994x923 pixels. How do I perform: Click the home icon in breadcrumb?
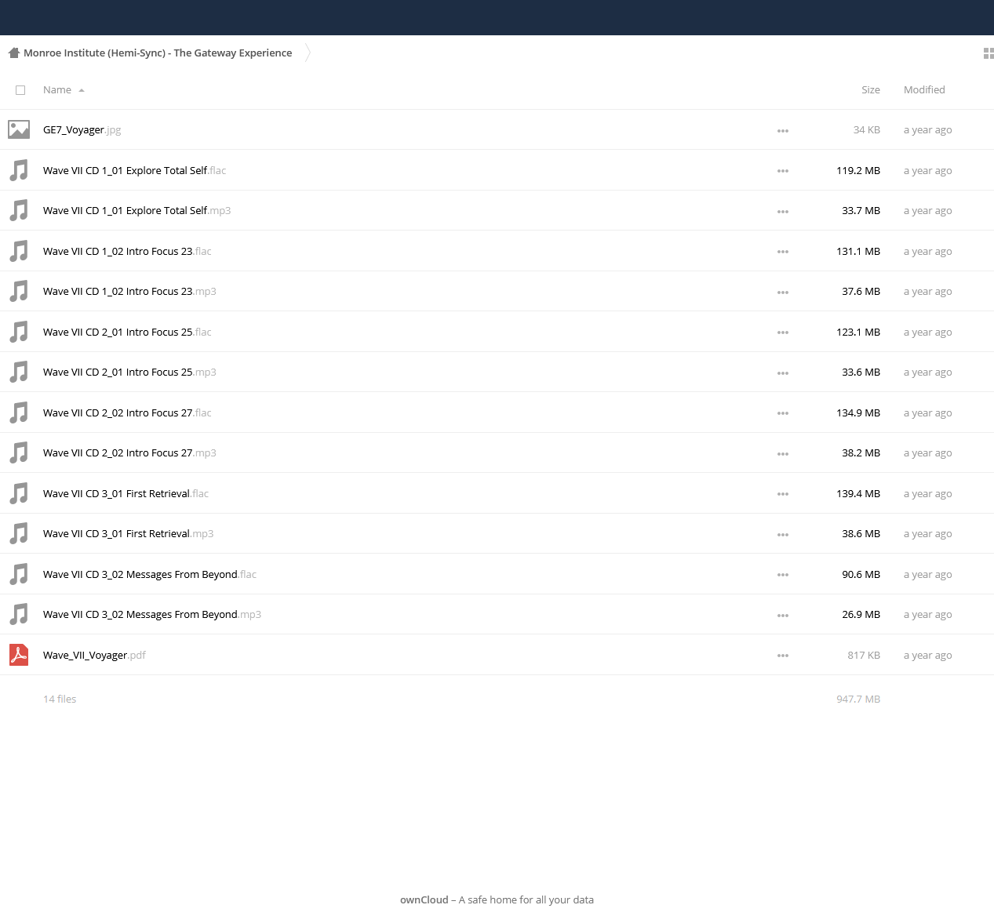pyautogui.click(x=14, y=53)
